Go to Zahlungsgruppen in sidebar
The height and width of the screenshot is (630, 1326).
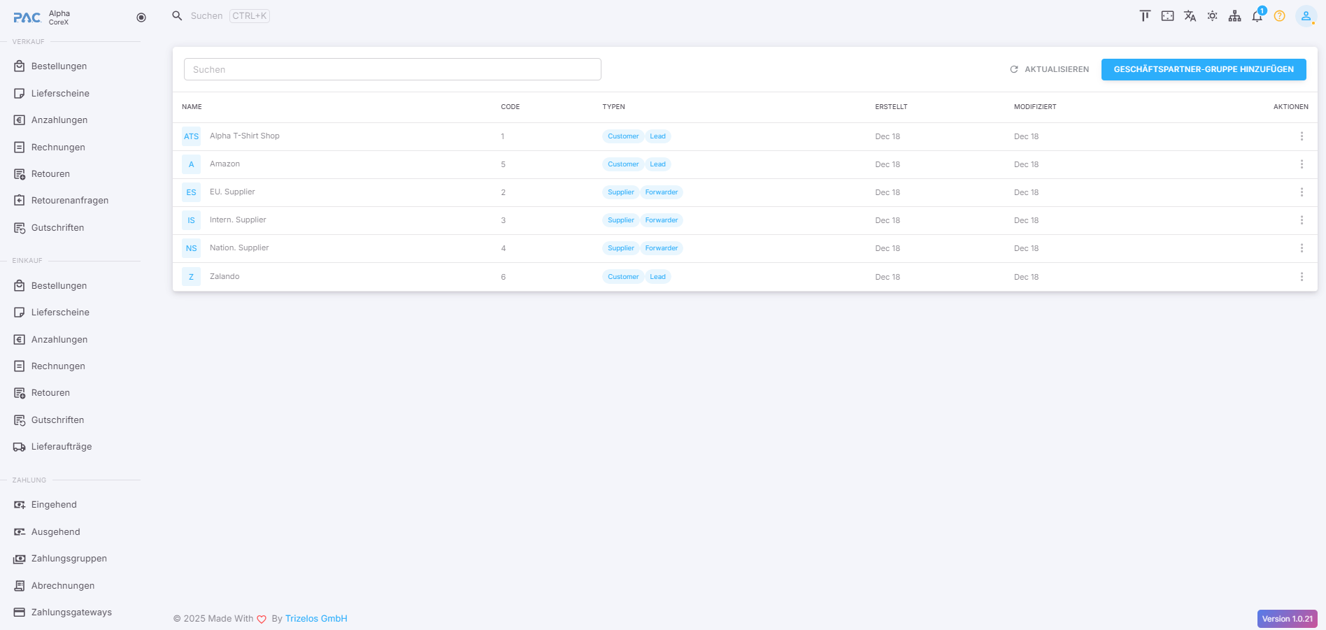(69, 559)
